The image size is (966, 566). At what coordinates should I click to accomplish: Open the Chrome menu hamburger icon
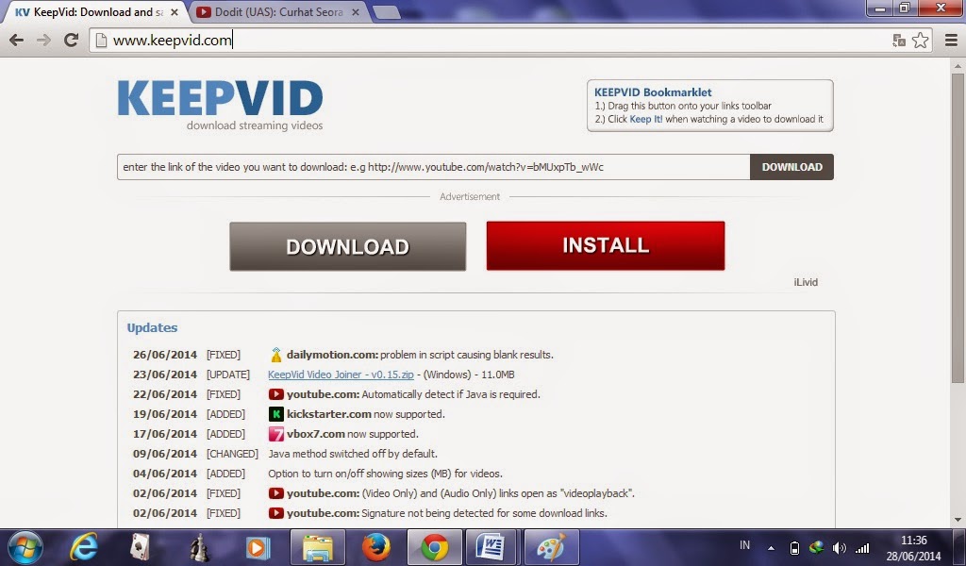(951, 41)
